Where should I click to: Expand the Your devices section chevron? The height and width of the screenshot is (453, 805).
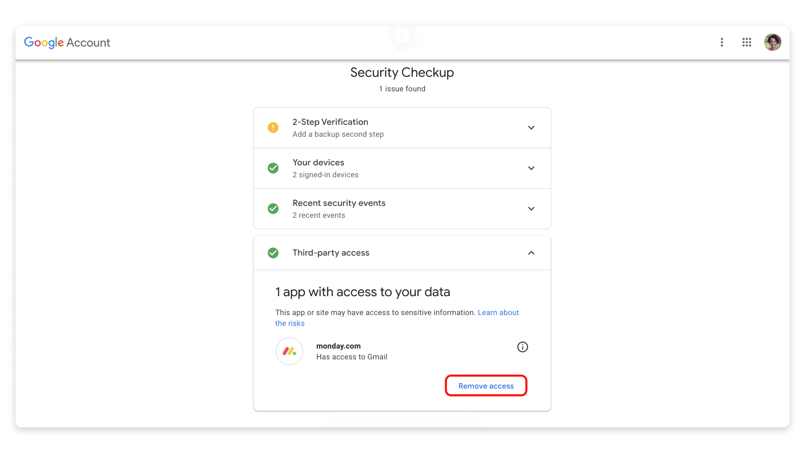tap(531, 168)
